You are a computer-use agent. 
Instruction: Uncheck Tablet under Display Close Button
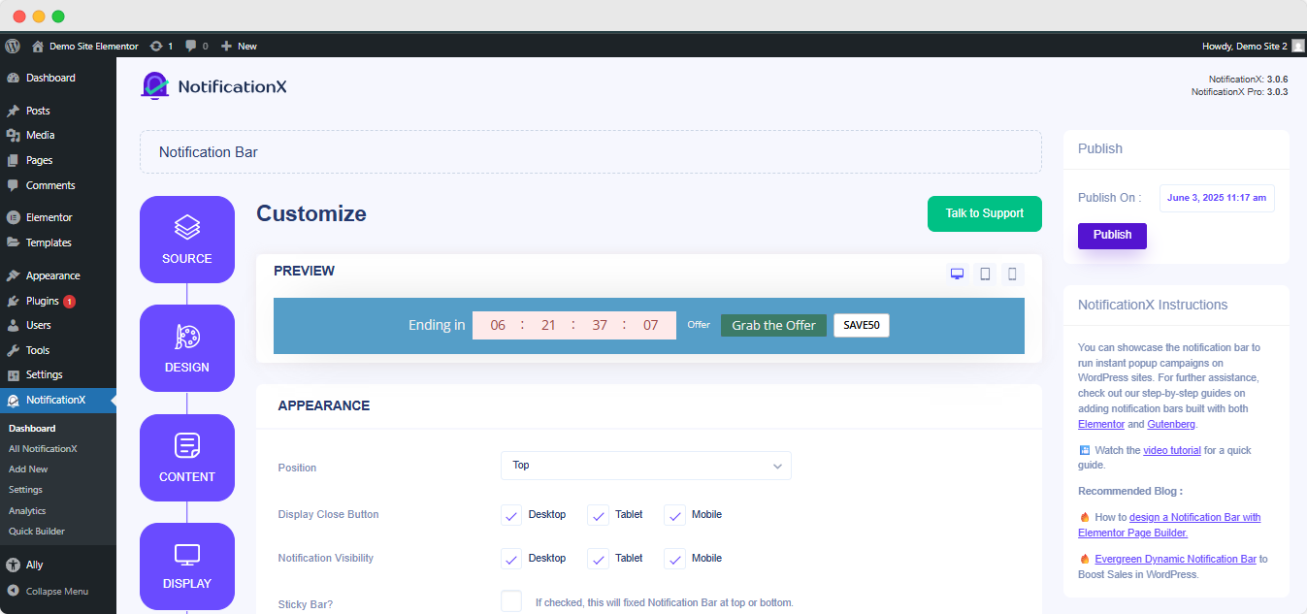(x=598, y=515)
